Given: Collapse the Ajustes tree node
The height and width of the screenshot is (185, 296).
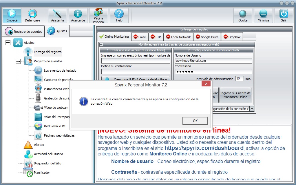Looking at the screenshot, I should coord(8,43).
